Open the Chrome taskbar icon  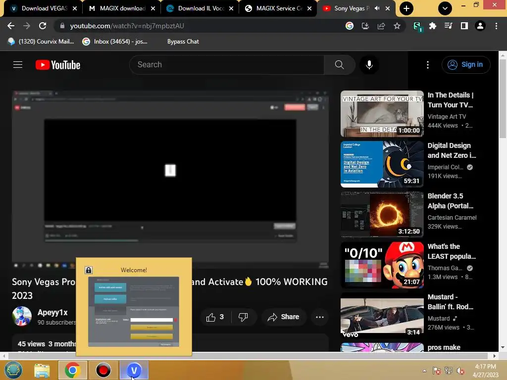click(x=72, y=370)
